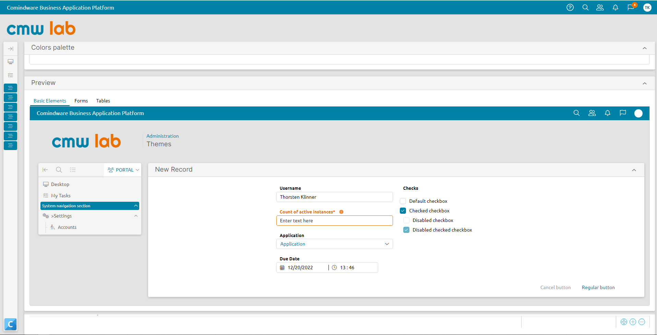Click the Checks label
This screenshot has width=657, height=335.
(x=410, y=188)
